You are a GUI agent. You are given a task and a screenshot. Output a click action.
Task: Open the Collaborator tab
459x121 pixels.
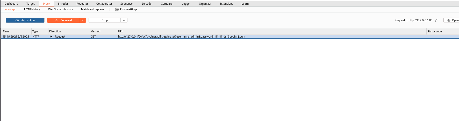104,4
